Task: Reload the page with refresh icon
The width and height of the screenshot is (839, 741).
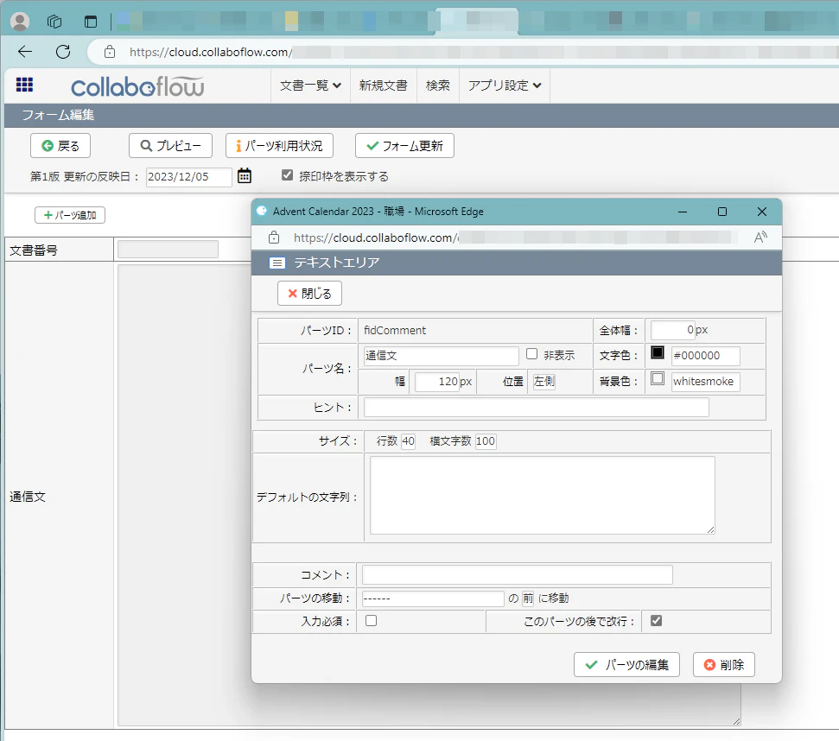Action: (x=63, y=52)
